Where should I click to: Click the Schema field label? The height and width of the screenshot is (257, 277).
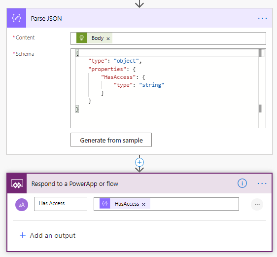pyautogui.click(x=25, y=54)
